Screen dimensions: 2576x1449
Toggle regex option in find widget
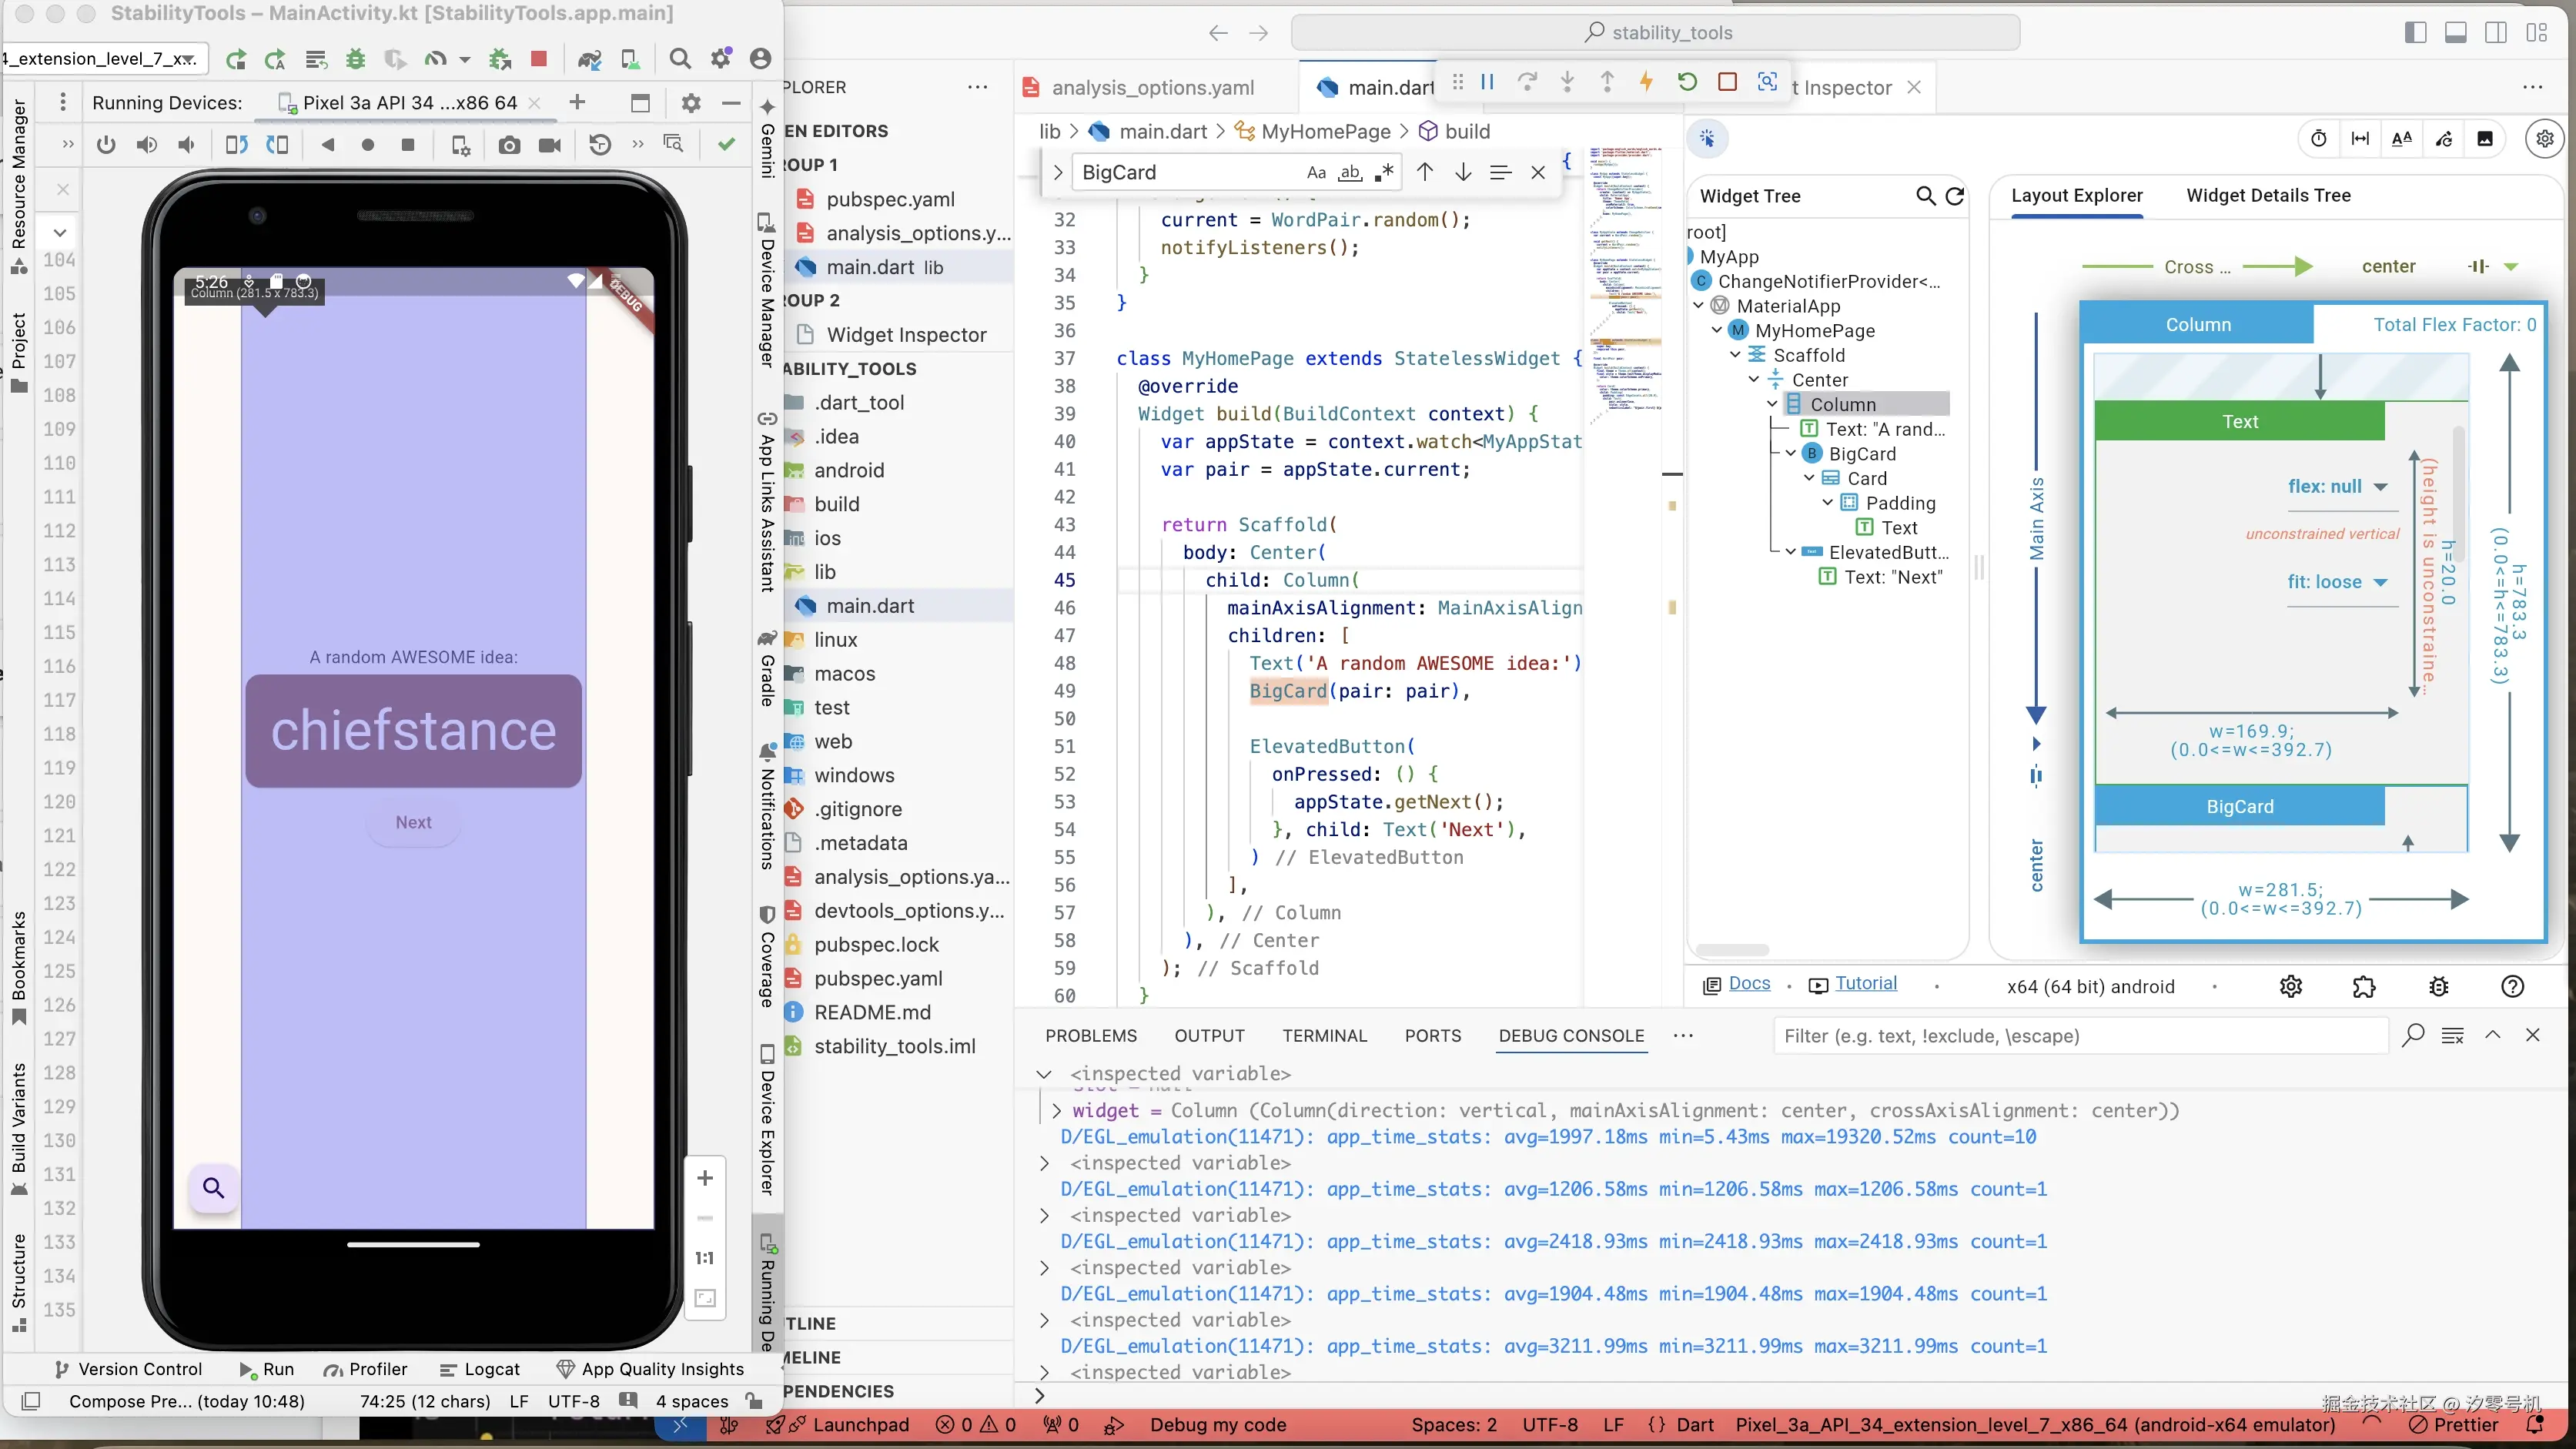point(1384,173)
